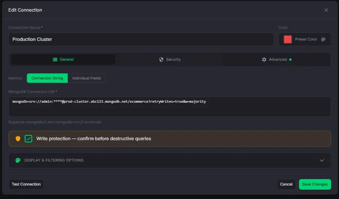
Task: Switch to the General tab
Action: (x=63, y=60)
